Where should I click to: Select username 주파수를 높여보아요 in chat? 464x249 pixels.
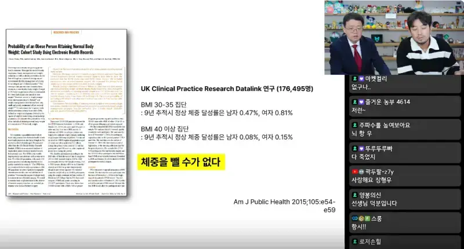[x=385, y=125]
